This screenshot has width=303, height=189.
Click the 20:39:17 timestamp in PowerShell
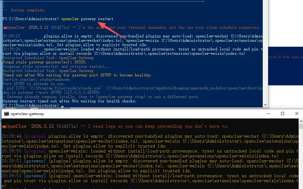tap(11, 36)
